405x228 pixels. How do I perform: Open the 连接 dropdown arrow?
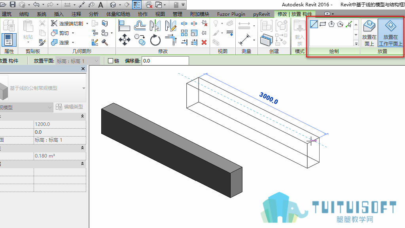(73, 42)
